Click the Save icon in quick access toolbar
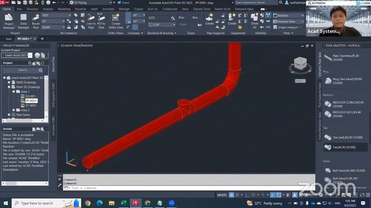 (25, 2)
